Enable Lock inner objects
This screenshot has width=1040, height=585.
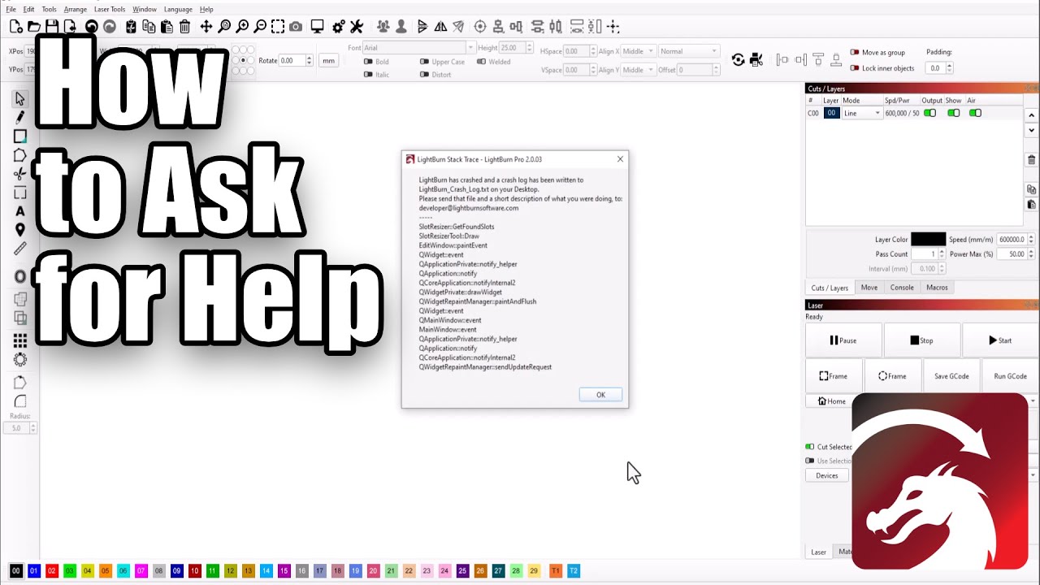(854, 68)
